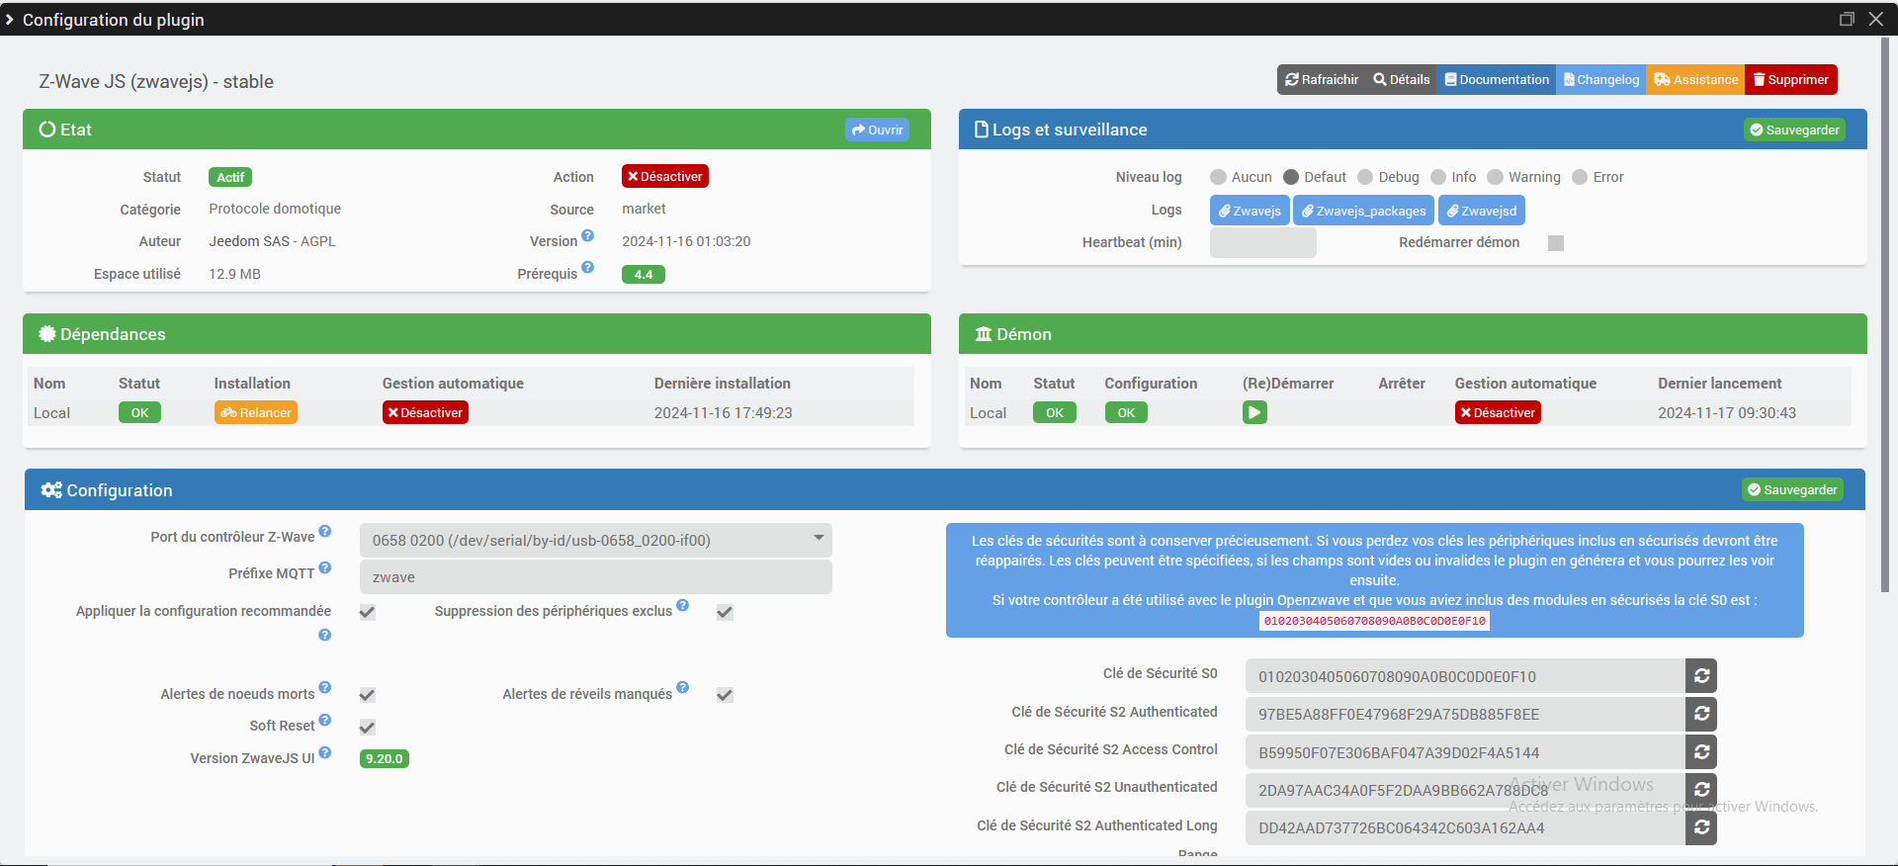The width and height of the screenshot is (1898, 866).
Task: Regenerate the S2 Authenticated key
Action: [x=1701, y=714]
